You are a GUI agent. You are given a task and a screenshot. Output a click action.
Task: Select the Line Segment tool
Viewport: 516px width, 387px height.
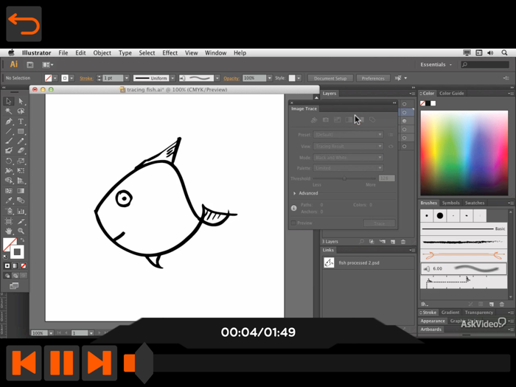coord(9,131)
